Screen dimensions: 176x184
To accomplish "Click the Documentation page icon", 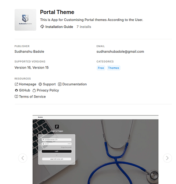I will [x=60, y=84].
